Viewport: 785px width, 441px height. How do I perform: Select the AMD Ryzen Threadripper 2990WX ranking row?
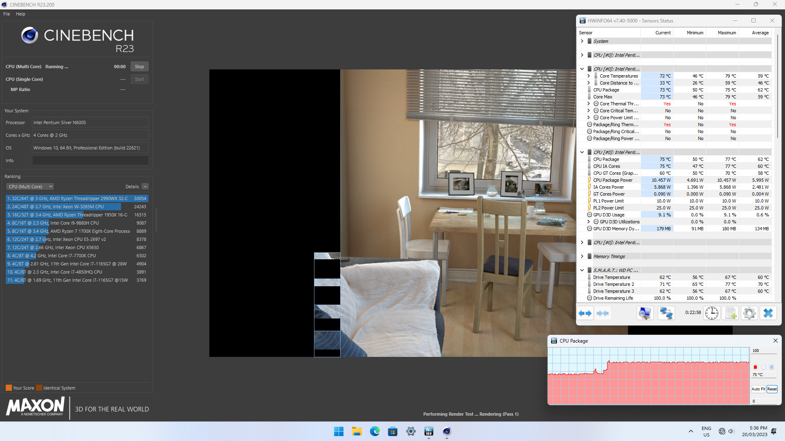pos(77,198)
